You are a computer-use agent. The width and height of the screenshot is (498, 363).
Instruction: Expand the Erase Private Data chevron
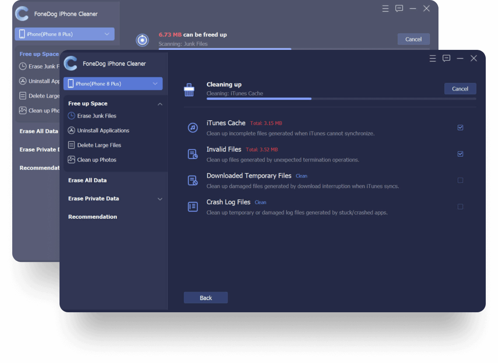point(160,199)
